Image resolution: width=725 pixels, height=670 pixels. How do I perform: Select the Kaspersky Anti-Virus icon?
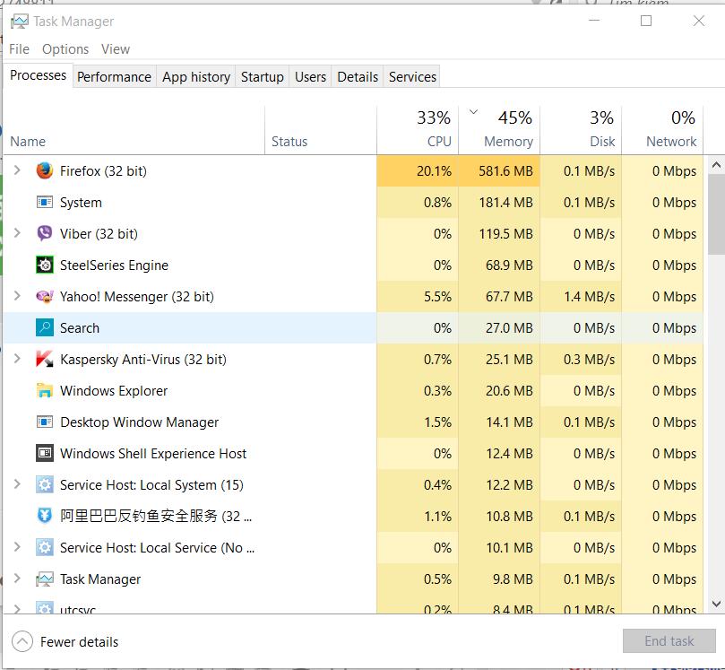(45, 360)
